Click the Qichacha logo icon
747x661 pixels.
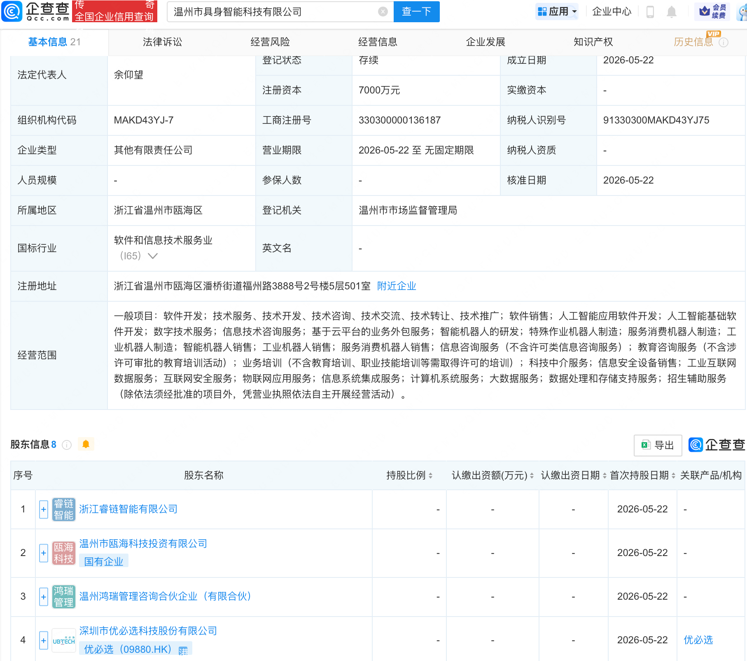(12, 11)
